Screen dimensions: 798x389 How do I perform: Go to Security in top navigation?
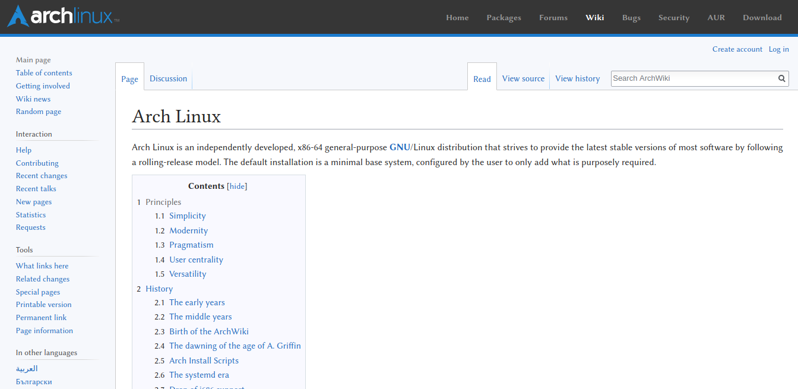click(674, 17)
